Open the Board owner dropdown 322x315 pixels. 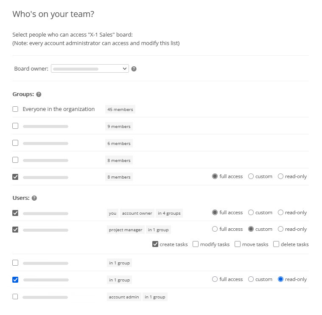pyautogui.click(x=90, y=68)
